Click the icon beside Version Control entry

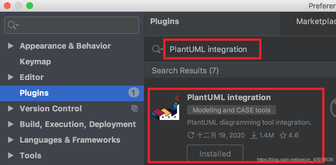[135, 108]
